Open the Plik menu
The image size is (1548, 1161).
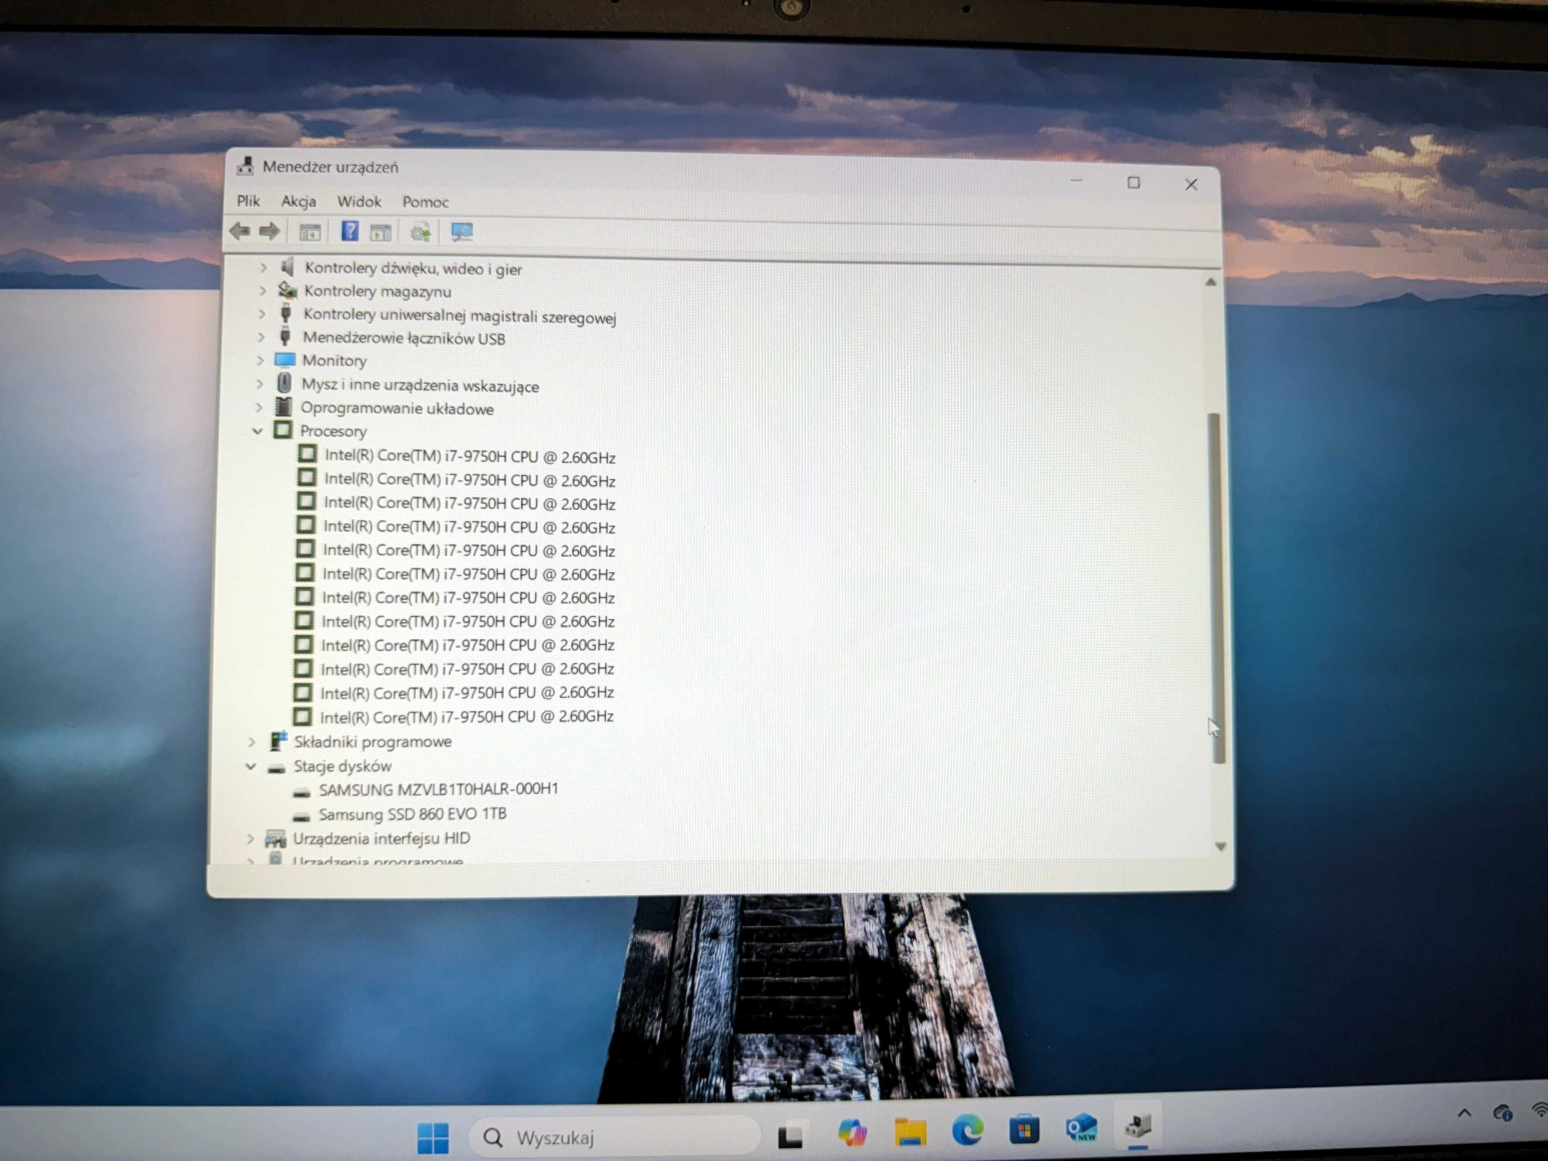248,201
